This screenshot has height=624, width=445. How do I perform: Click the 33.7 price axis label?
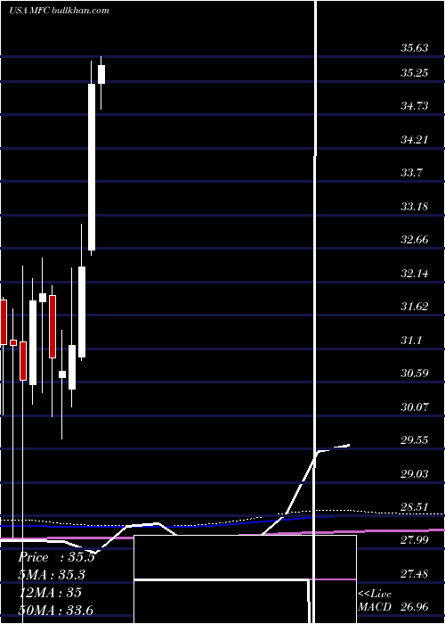coord(411,173)
